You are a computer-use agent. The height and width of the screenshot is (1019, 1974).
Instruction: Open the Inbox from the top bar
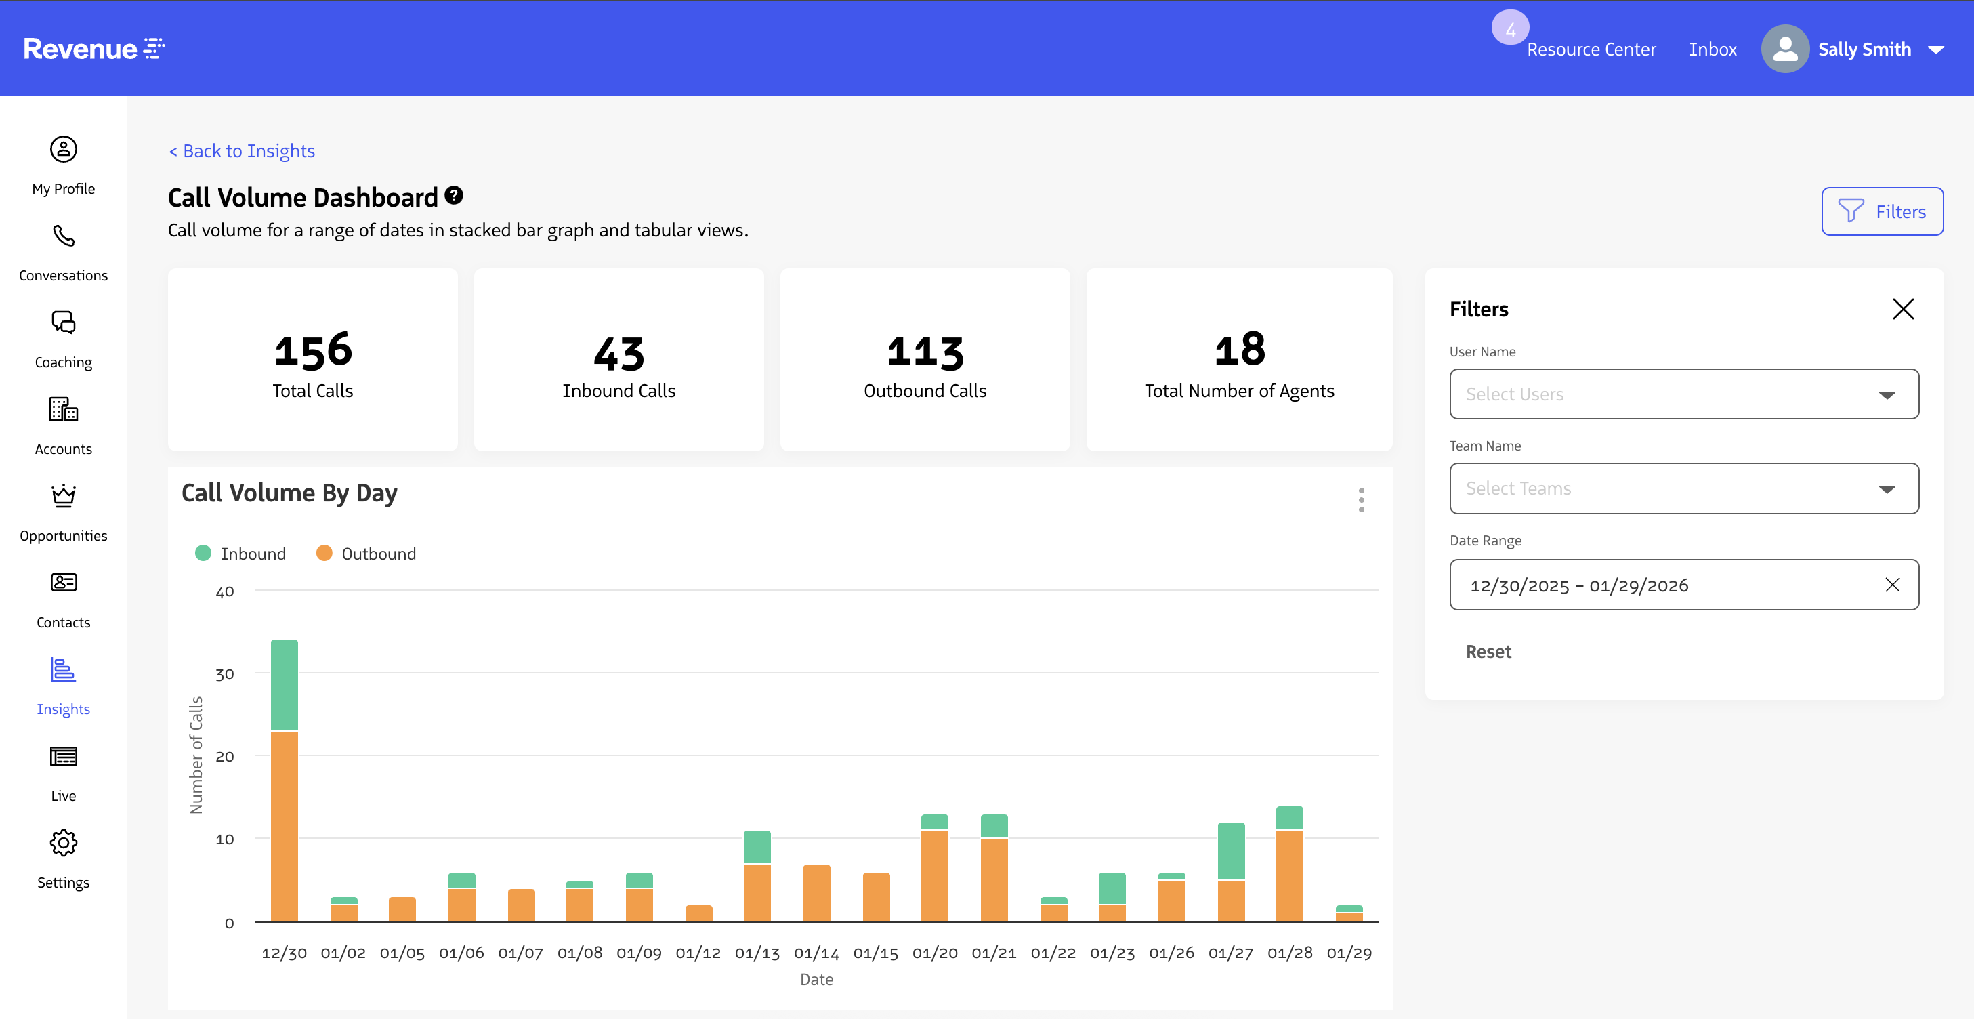[1712, 48]
